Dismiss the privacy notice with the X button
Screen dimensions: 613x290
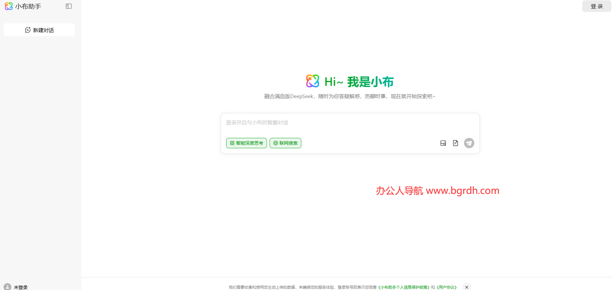pos(467,287)
